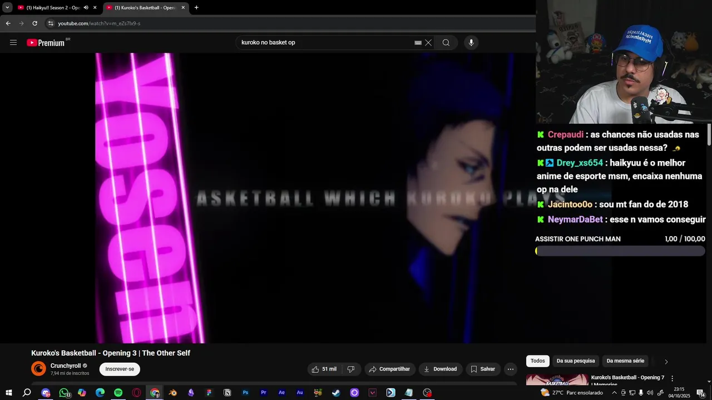This screenshot has height=400, width=712.
Task: Select the Kuroko's Basketball browser tab
Action: point(146,8)
